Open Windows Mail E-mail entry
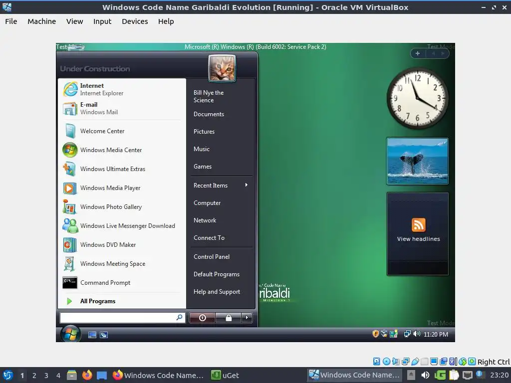The width and height of the screenshot is (511, 383). [x=121, y=108]
